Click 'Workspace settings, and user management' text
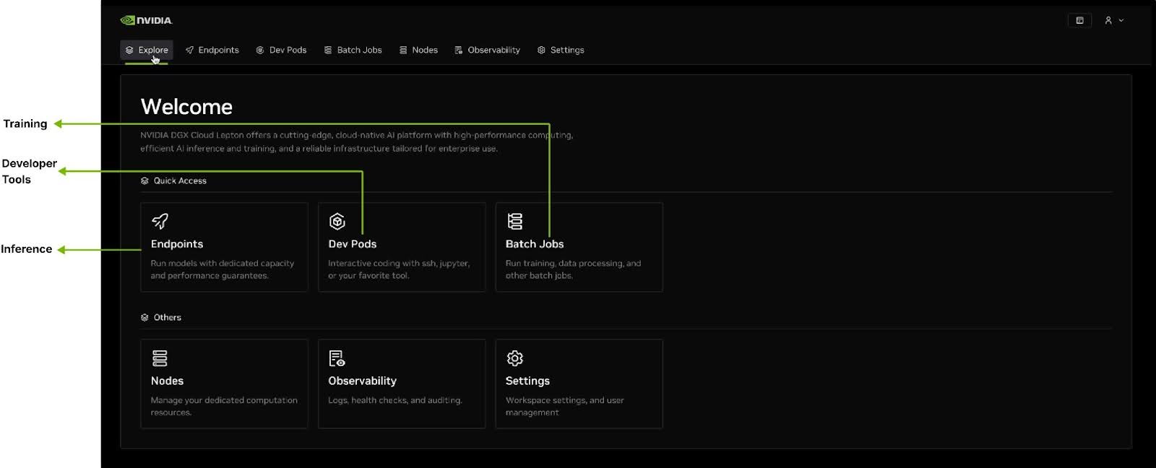This screenshot has height=468, width=1156. point(564,406)
